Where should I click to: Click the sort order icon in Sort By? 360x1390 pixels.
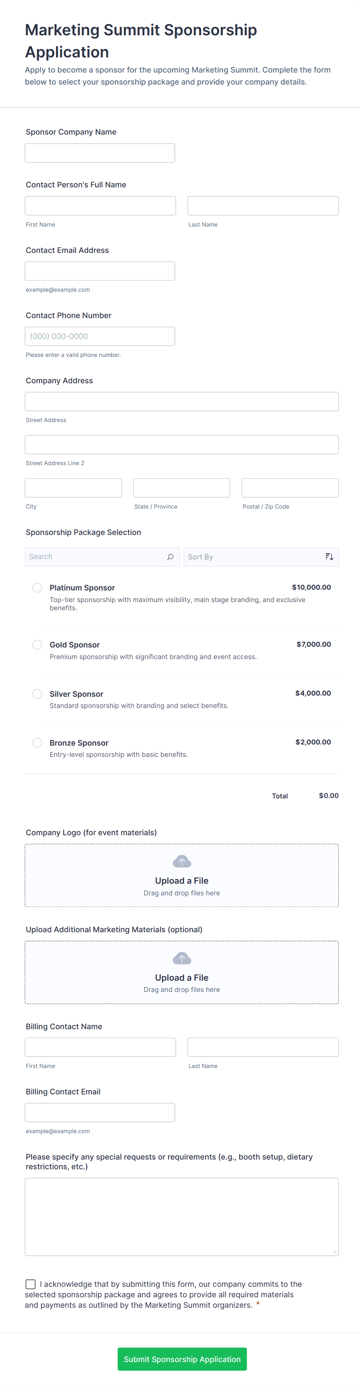(329, 557)
